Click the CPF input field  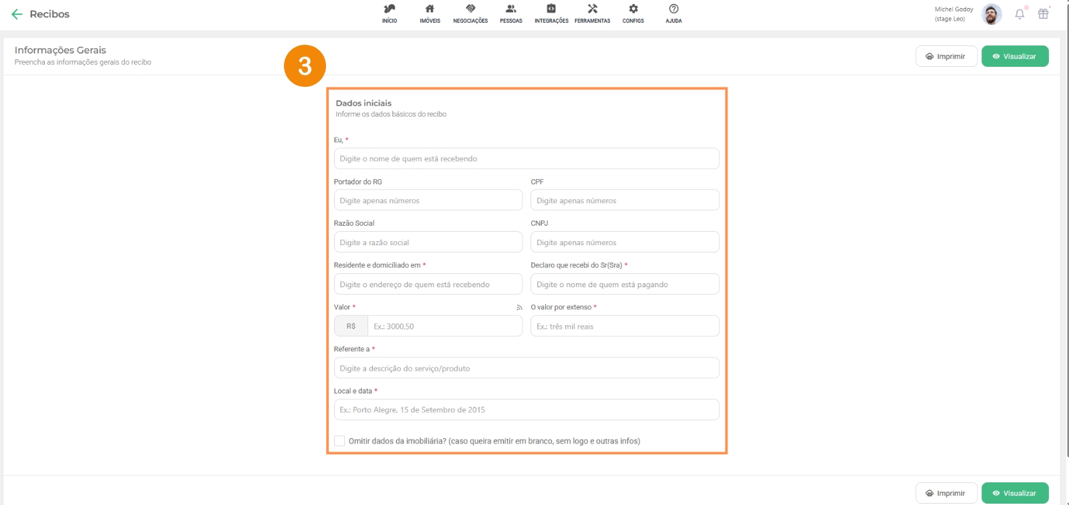pyautogui.click(x=625, y=200)
